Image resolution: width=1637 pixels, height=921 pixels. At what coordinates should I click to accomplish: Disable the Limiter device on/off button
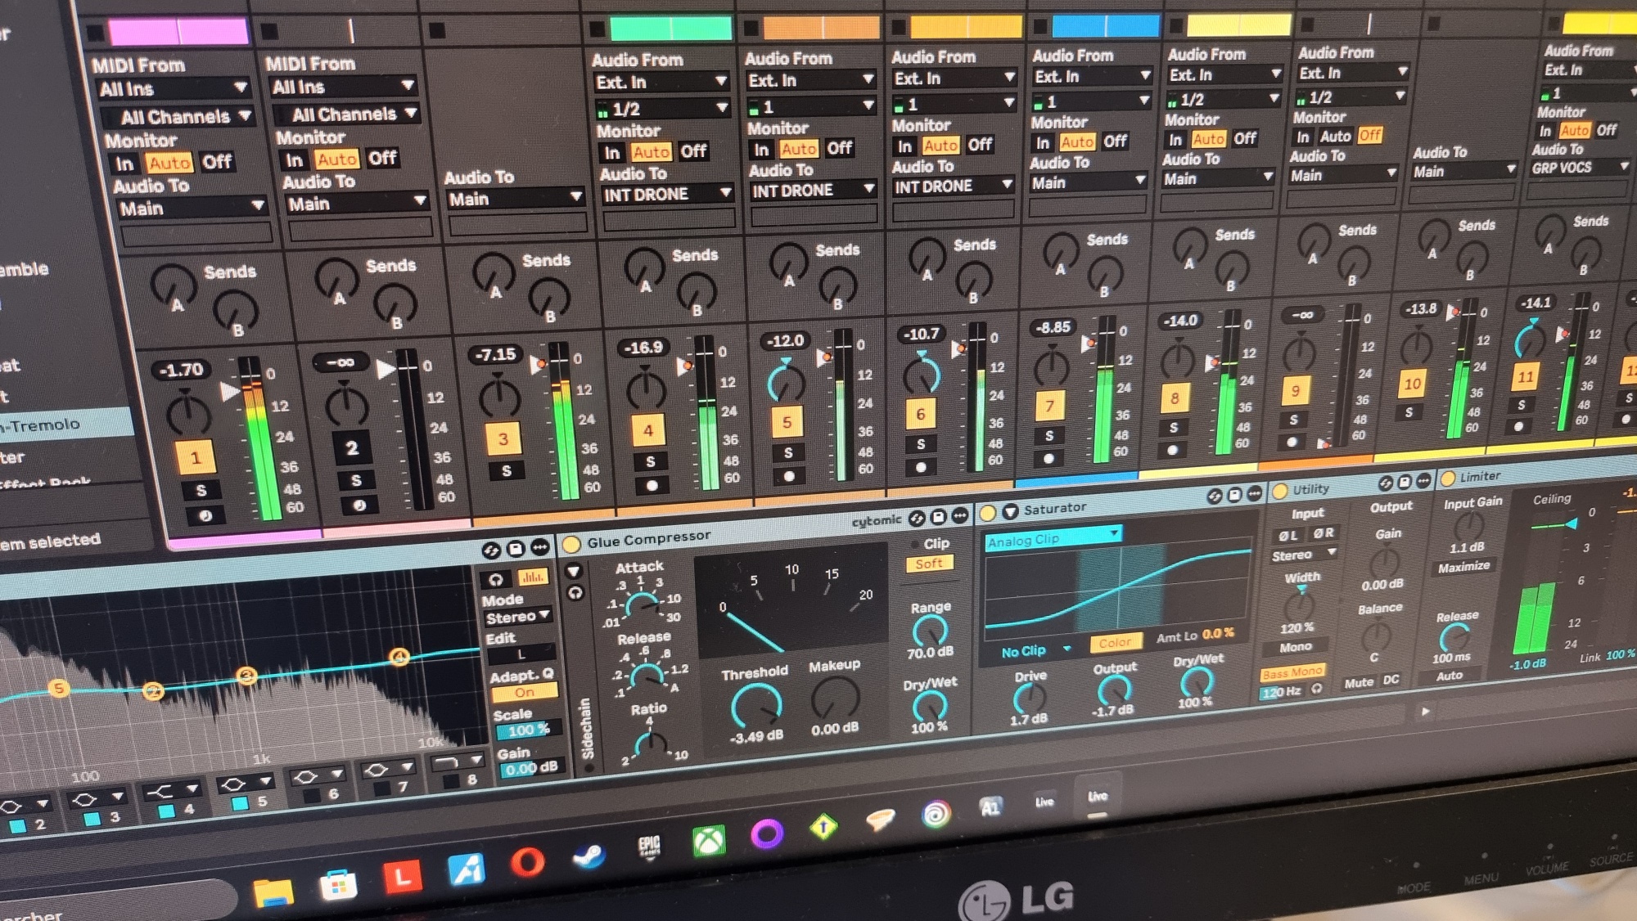(1448, 478)
